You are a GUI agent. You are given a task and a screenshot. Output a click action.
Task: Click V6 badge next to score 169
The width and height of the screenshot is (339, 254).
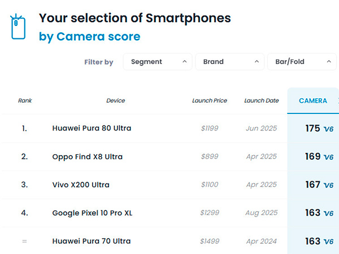(328, 157)
